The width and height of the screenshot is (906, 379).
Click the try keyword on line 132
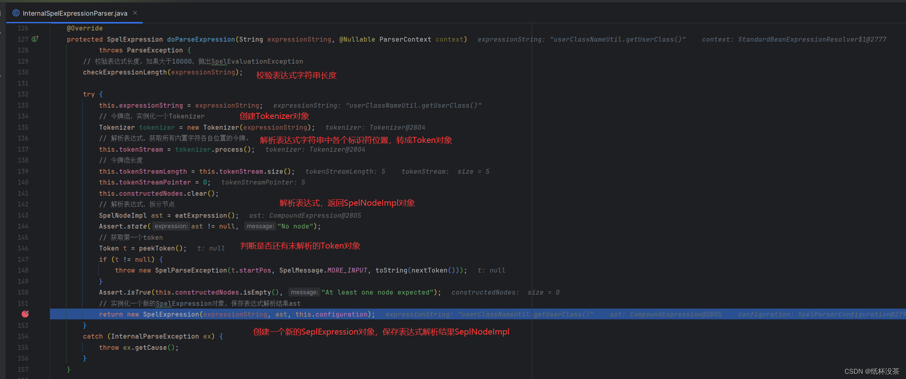89,94
